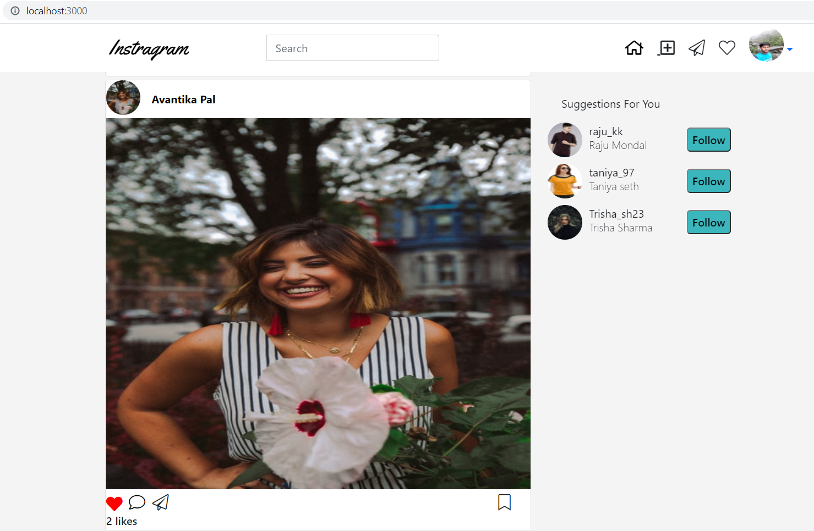Like Avantika Pal's post with the heart icon
The width and height of the screenshot is (814, 531).
point(114,502)
